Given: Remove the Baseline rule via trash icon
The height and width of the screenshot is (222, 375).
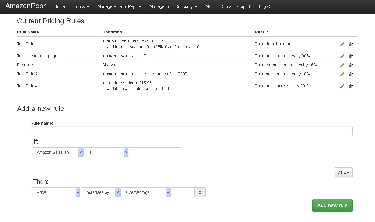Looking at the screenshot, I should coord(351,65).
